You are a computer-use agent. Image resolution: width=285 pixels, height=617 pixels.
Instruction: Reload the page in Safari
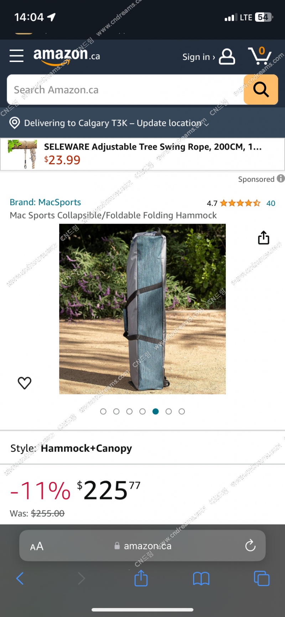point(250,545)
